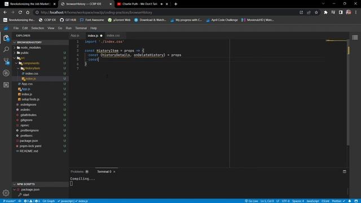Viewport: 361px width, 203px height.
Task: Open the Explorer view in activity bar
Action: pos(6,38)
